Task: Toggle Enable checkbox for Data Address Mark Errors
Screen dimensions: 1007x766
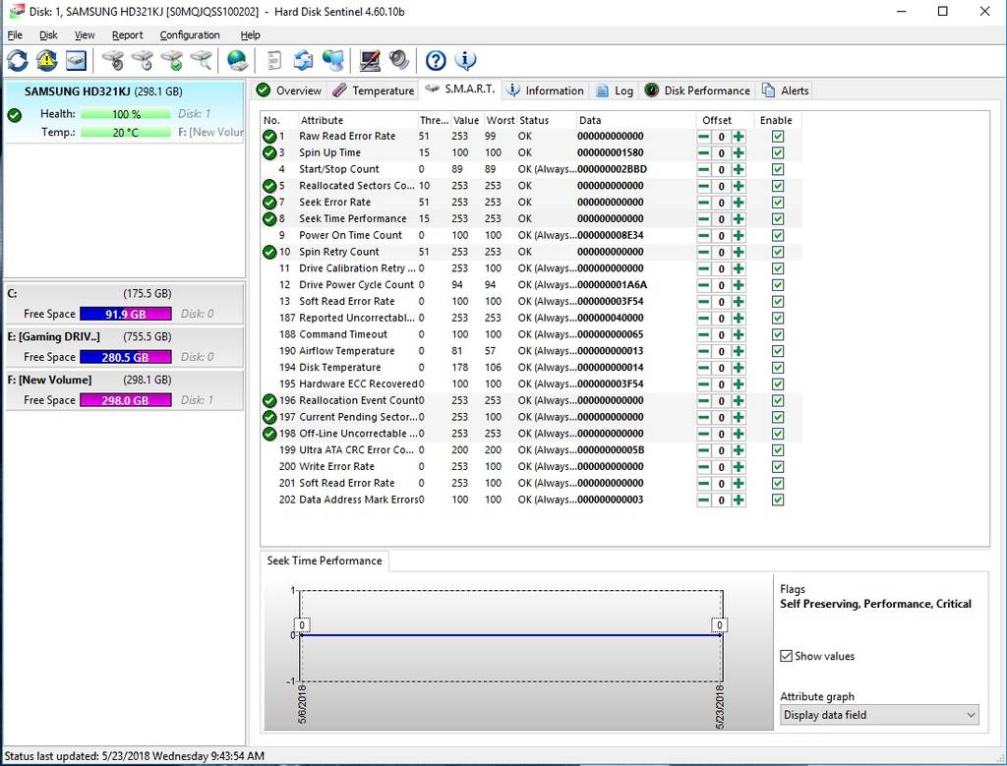Action: pyautogui.click(x=778, y=501)
